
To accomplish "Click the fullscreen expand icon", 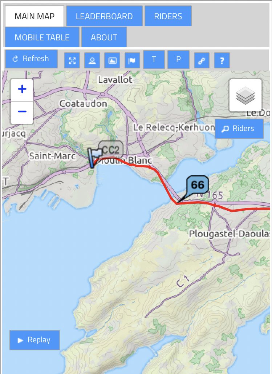I will click(72, 61).
